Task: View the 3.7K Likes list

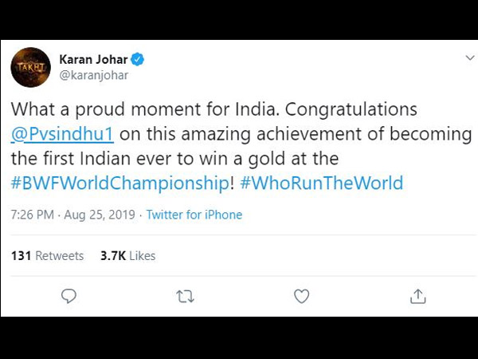Action: pos(128,256)
